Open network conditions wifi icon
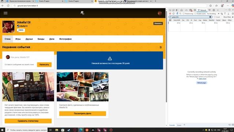 tap(222, 14)
